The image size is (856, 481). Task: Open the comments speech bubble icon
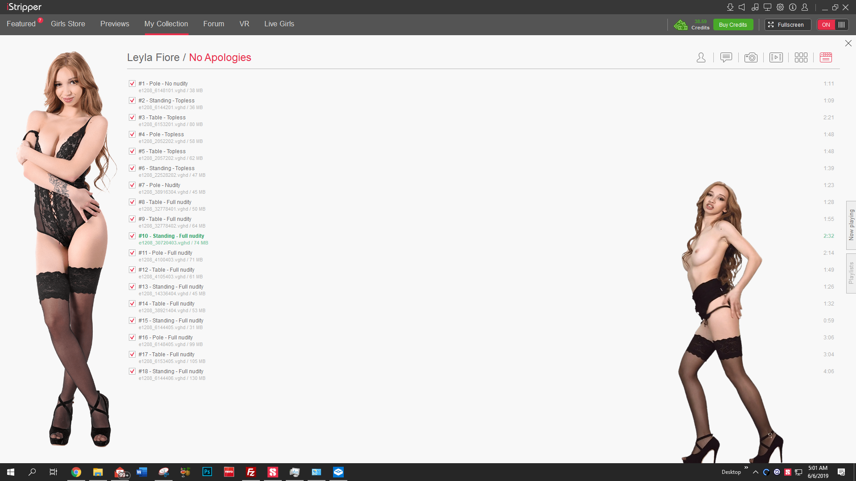pos(726,57)
